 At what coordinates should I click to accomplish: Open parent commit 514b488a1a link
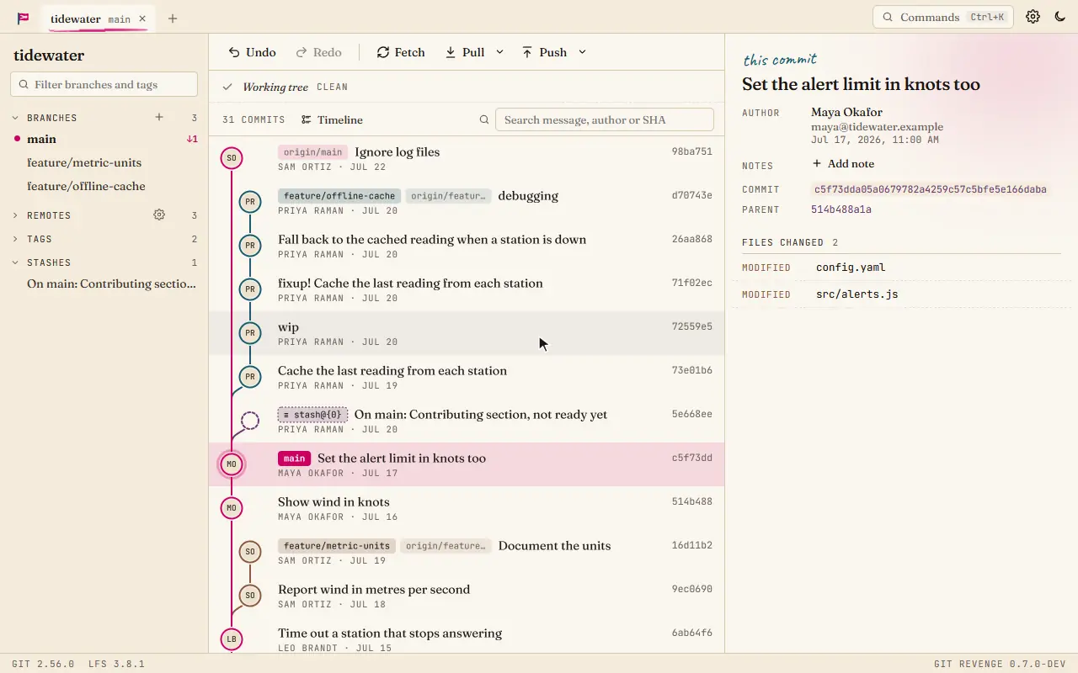tap(841, 209)
